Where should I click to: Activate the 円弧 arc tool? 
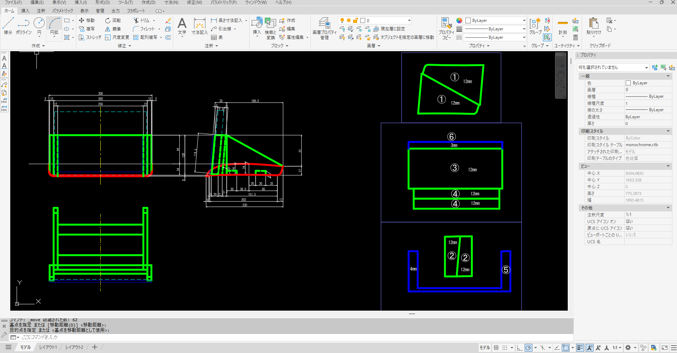(54, 26)
